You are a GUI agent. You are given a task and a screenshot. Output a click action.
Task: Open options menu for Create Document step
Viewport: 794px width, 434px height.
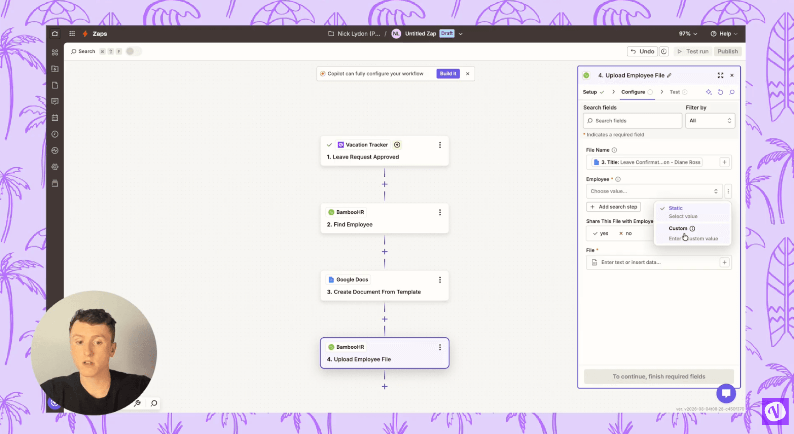point(440,280)
